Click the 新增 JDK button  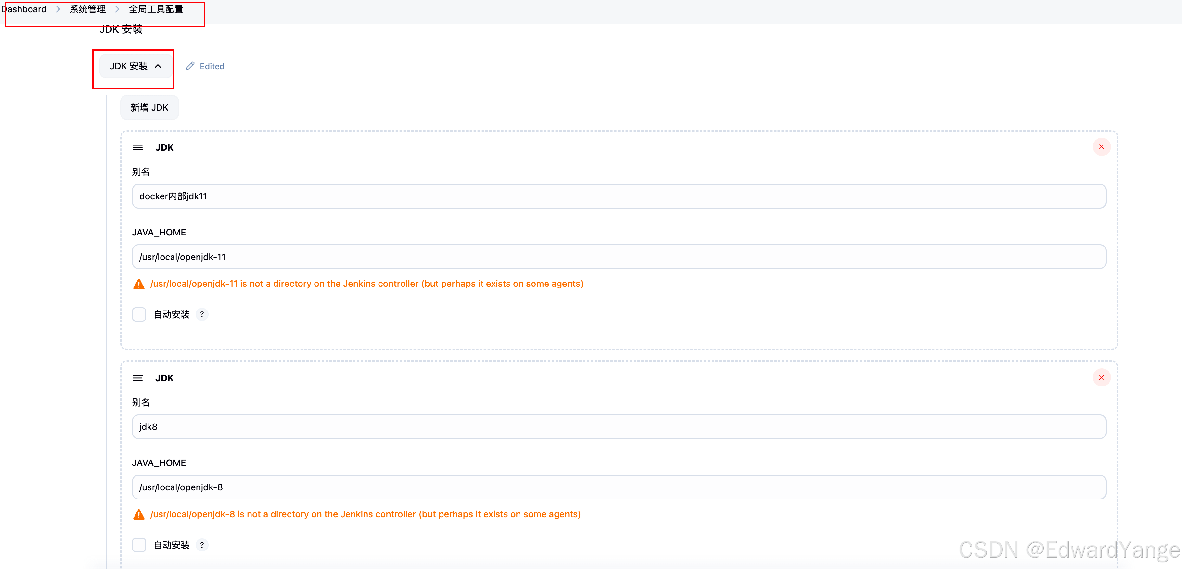pyautogui.click(x=149, y=108)
